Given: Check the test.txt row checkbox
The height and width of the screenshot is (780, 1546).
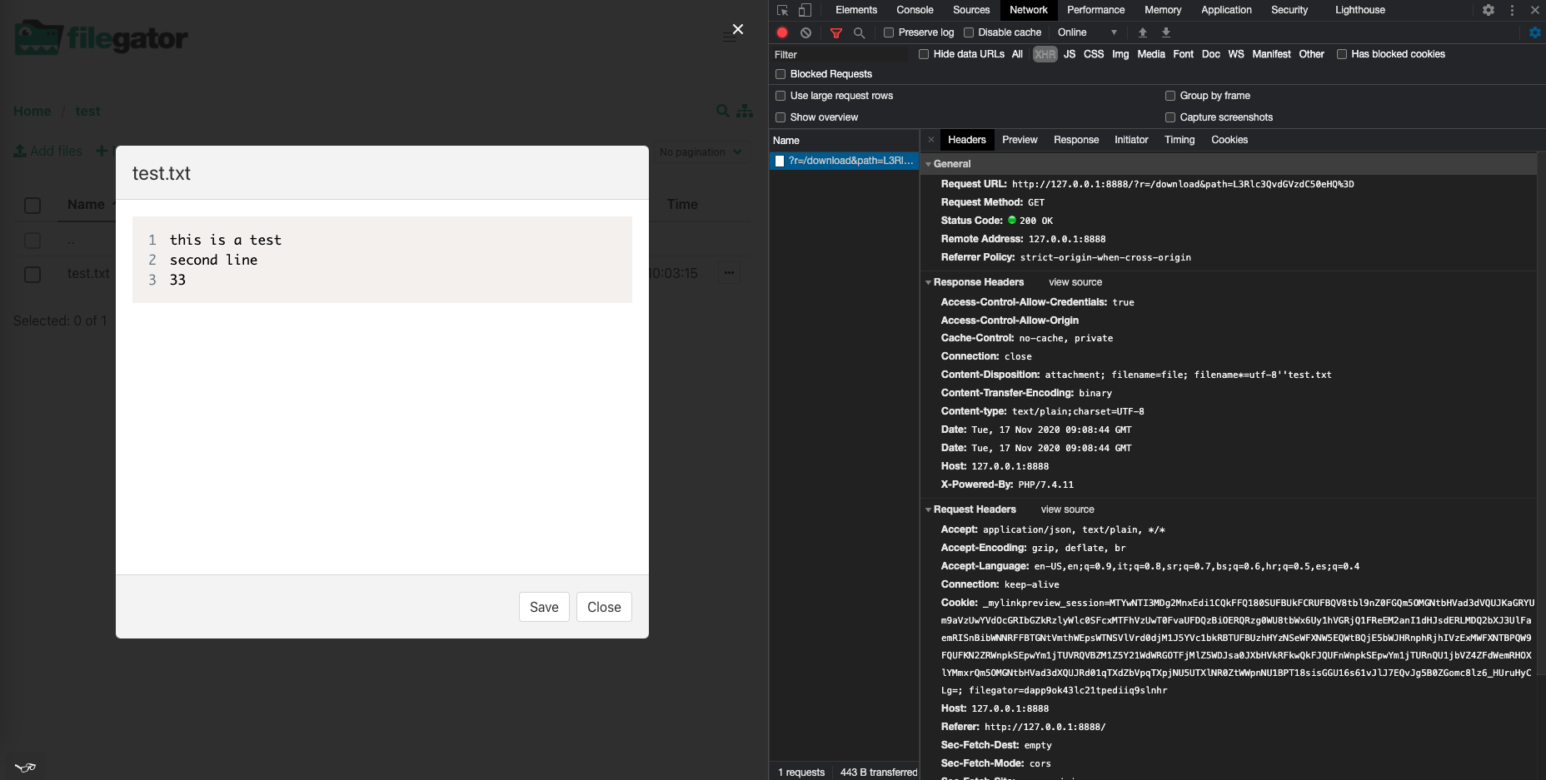Looking at the screenshot, I should tap(32, 273).
